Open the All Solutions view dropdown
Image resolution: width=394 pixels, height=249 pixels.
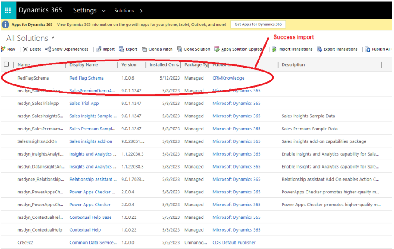click(53, 38)
